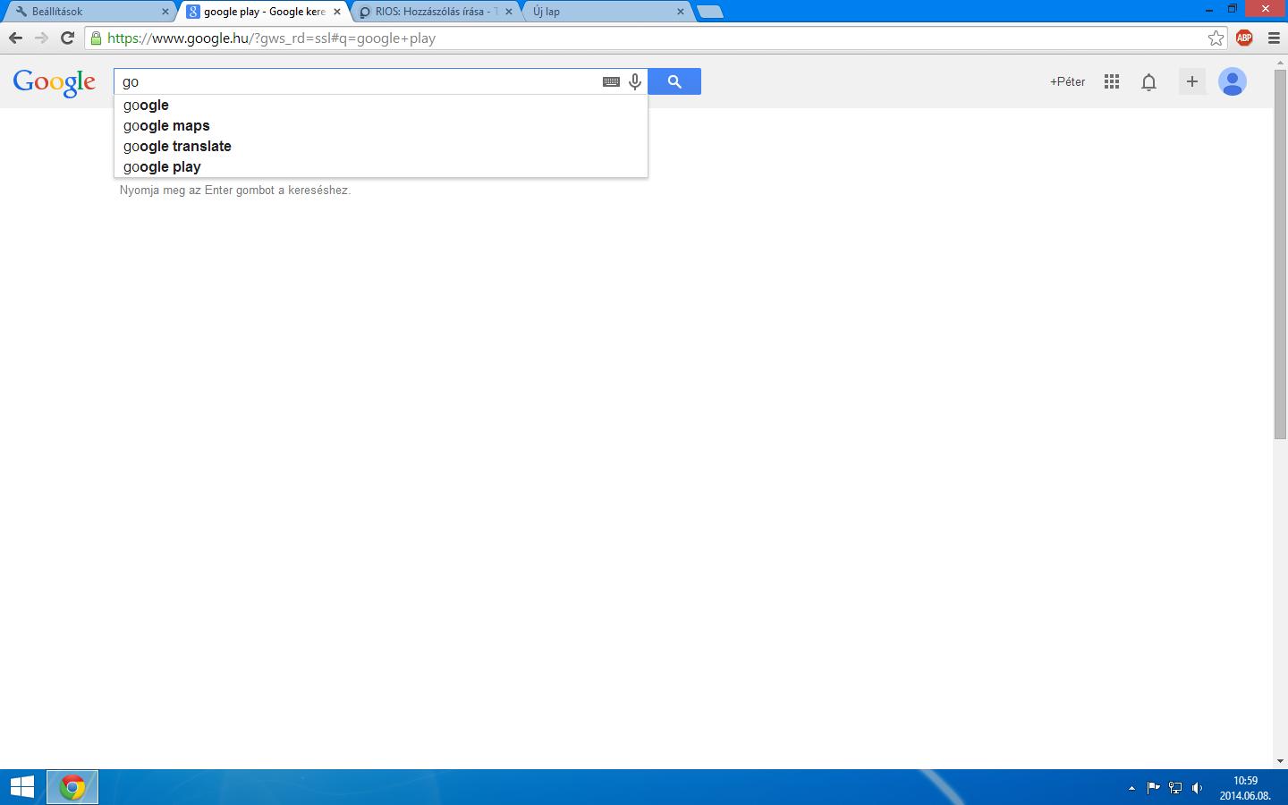This screenshot has width=1288, height=805.
Task: Close the google play tab
Action: [337, 12]
